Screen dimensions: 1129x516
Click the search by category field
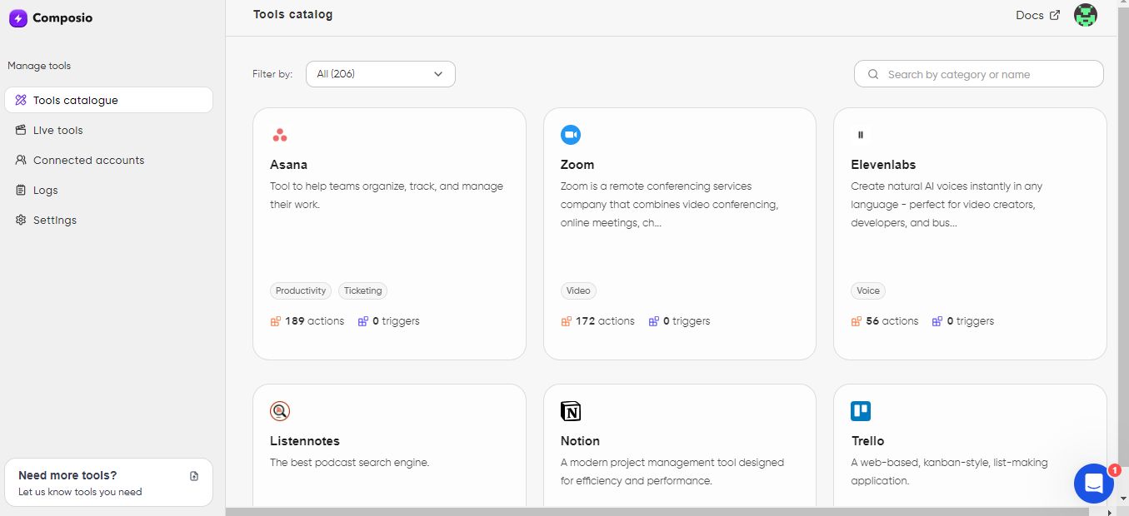pyautogui.click(x=977, y=73)
